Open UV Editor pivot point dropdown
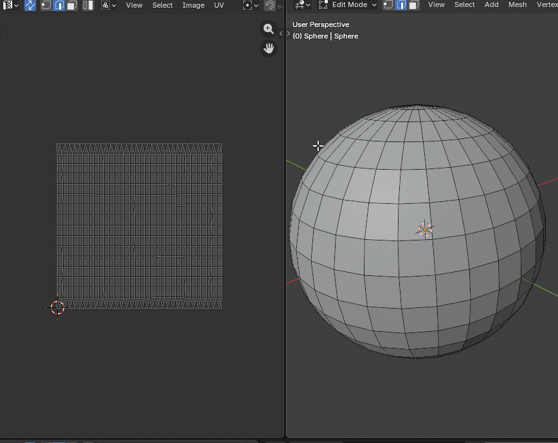 (250, 5)
